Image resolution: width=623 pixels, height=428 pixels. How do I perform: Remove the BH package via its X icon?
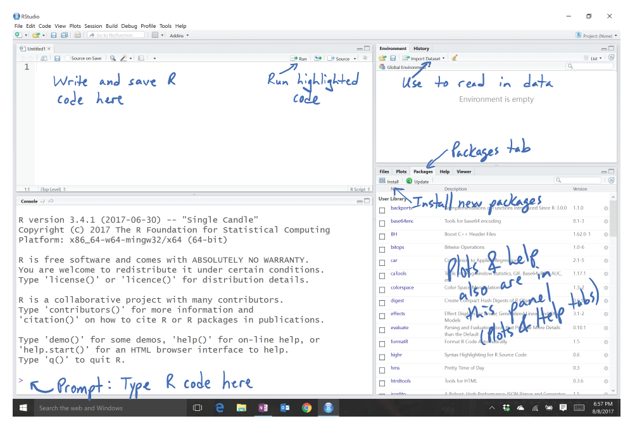tap(606, 234)
